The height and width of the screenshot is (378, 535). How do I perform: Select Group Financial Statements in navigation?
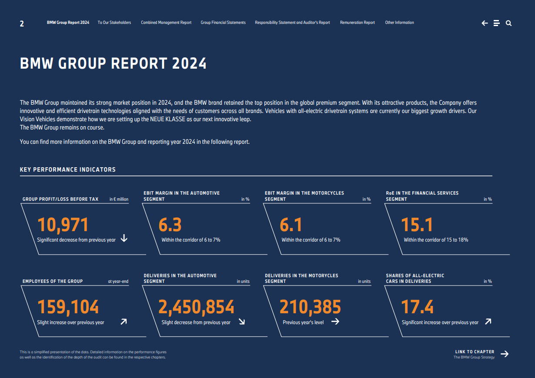223,23
